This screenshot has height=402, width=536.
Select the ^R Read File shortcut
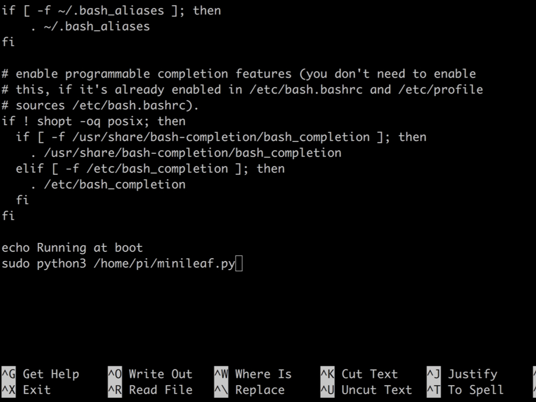coord(150,389)
